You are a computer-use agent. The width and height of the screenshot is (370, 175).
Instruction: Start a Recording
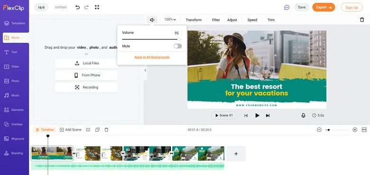(86, 87)
